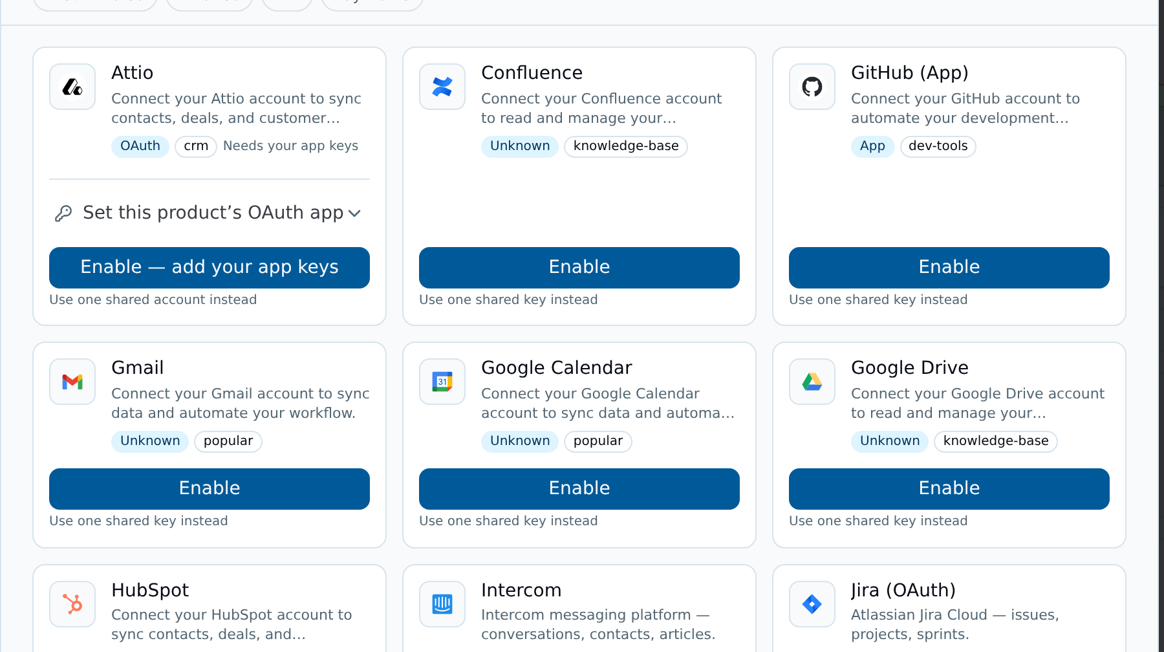
Task: Click the GitHub description text
Action: click(x=965, y=108)
